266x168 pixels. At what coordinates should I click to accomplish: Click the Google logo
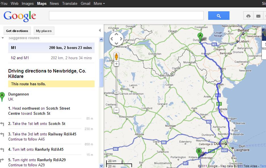point(20,16)
